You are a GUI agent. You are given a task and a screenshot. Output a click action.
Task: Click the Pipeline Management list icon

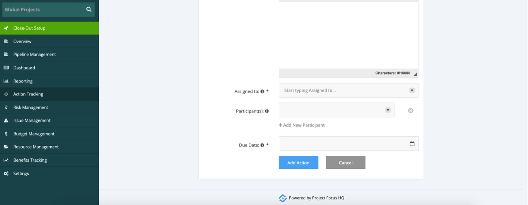point(6,55)
